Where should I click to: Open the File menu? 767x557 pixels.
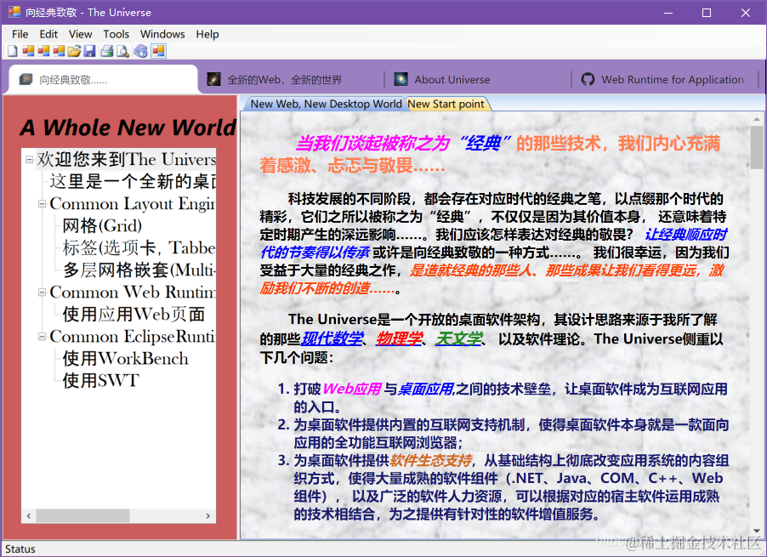20,34
